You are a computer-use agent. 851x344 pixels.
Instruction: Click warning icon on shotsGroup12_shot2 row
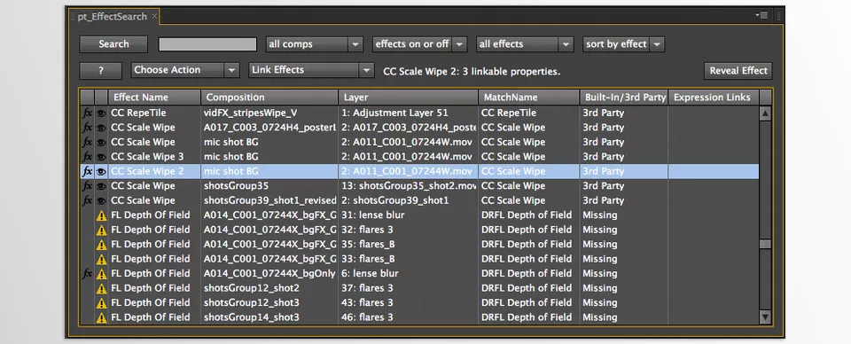[101, 289]
